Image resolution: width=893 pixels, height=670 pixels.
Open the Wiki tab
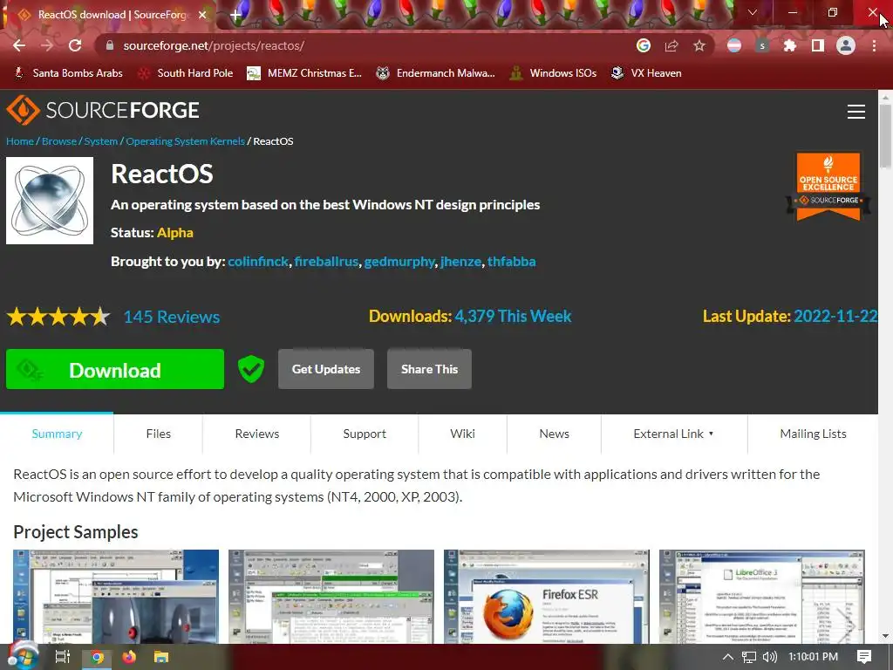pos(462,434)
